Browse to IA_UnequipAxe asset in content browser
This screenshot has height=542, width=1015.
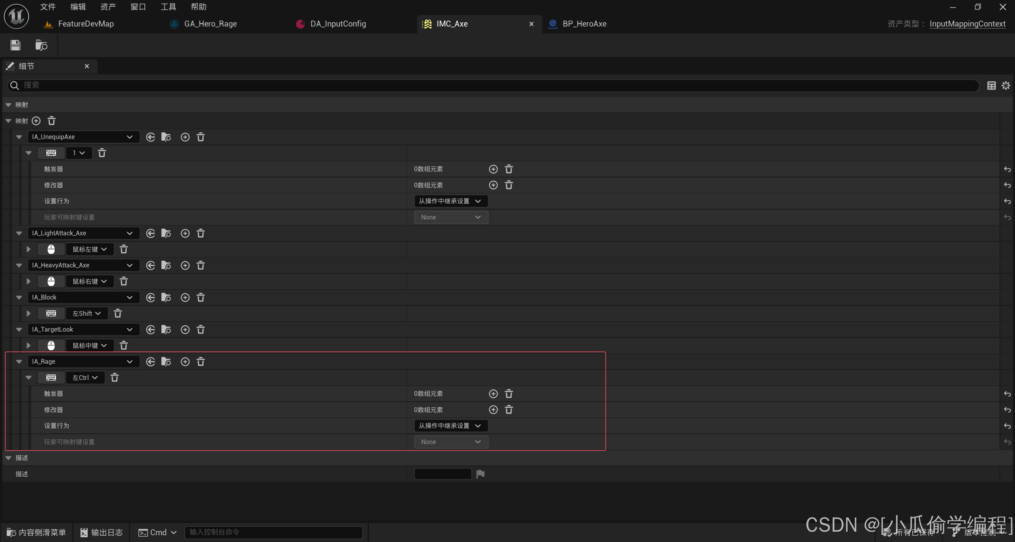166,137
